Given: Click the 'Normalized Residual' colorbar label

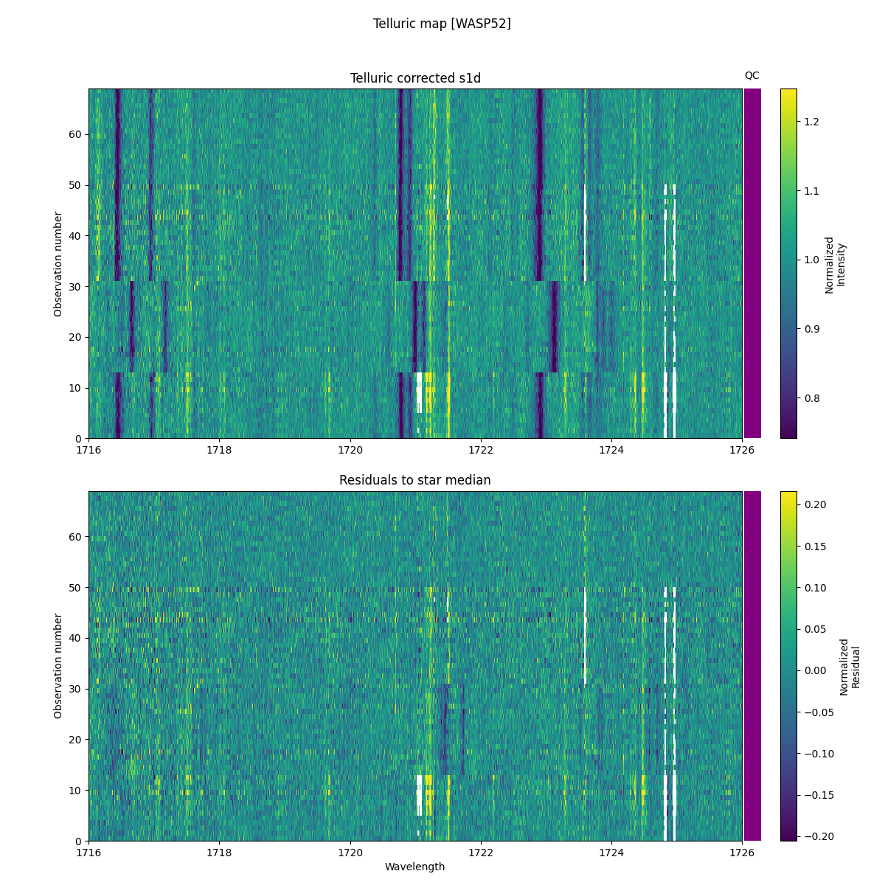Looking at the screenshot, I should point(850,667).
